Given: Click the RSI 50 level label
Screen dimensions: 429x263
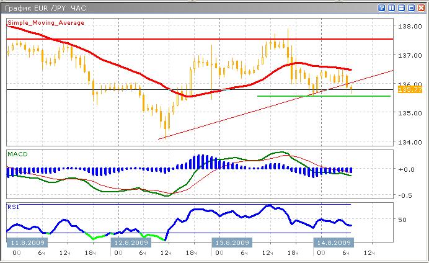Looking at the screenshot, I should click(402, 220).
